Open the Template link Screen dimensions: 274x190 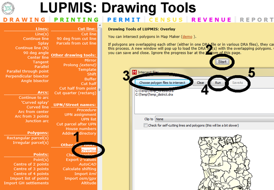[87, 69]
